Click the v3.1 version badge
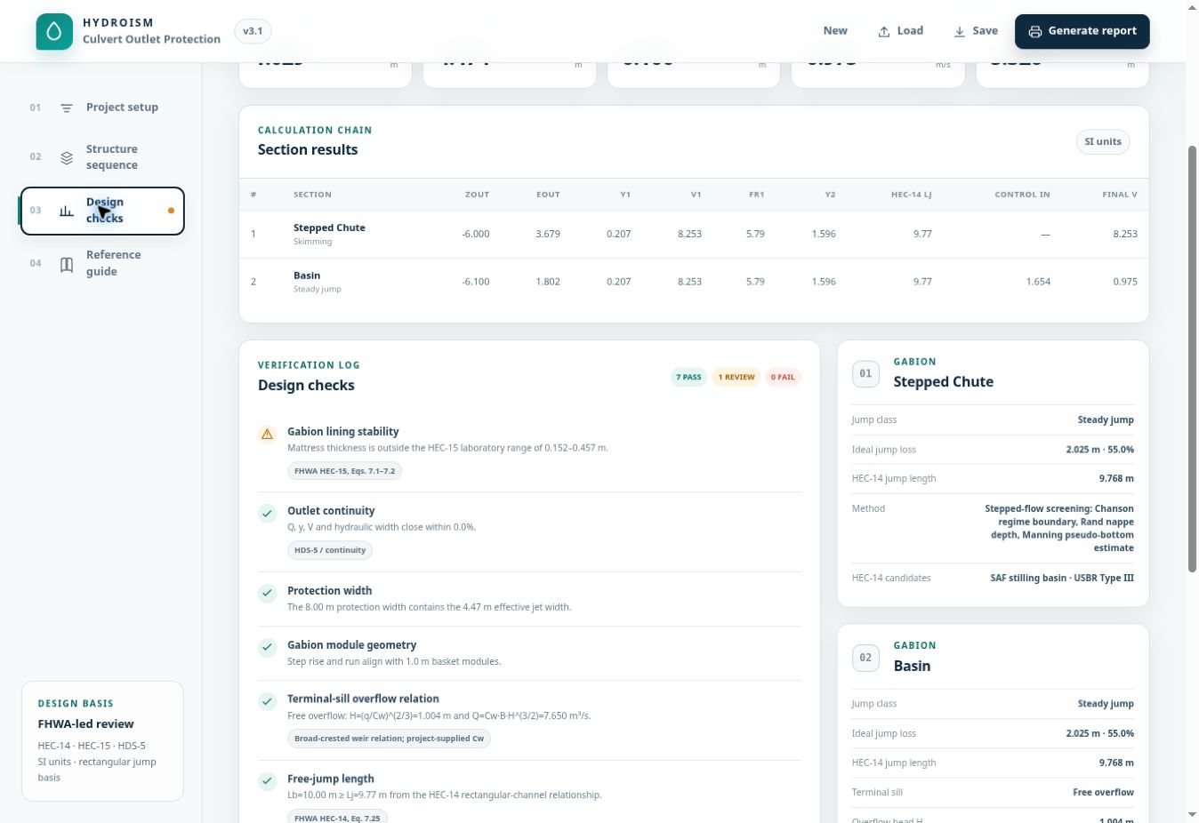Viewport: 1199px width, 823px height. click(x=253, y=31)
